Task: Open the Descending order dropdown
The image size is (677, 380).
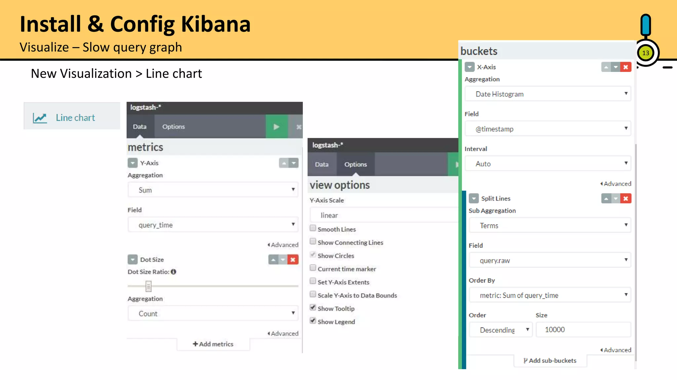Action: (x=500, y=330)
